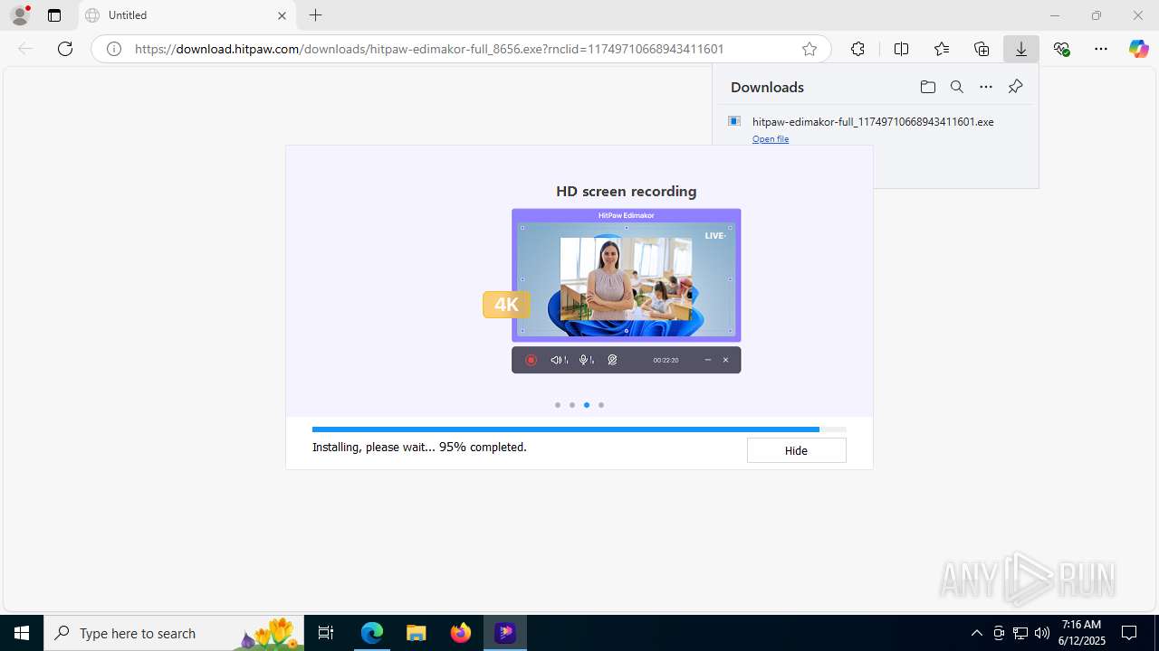The width and height of the screenshot is (1159, 651).
Task: Click the address bar URL field
Action: pos(460,49)
